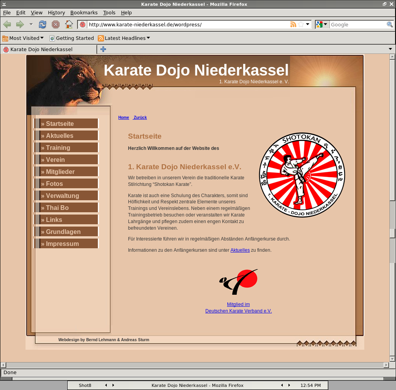Click the green Forward arrow button
Screen dimensions: 396x390
click(x=20, y=24)
